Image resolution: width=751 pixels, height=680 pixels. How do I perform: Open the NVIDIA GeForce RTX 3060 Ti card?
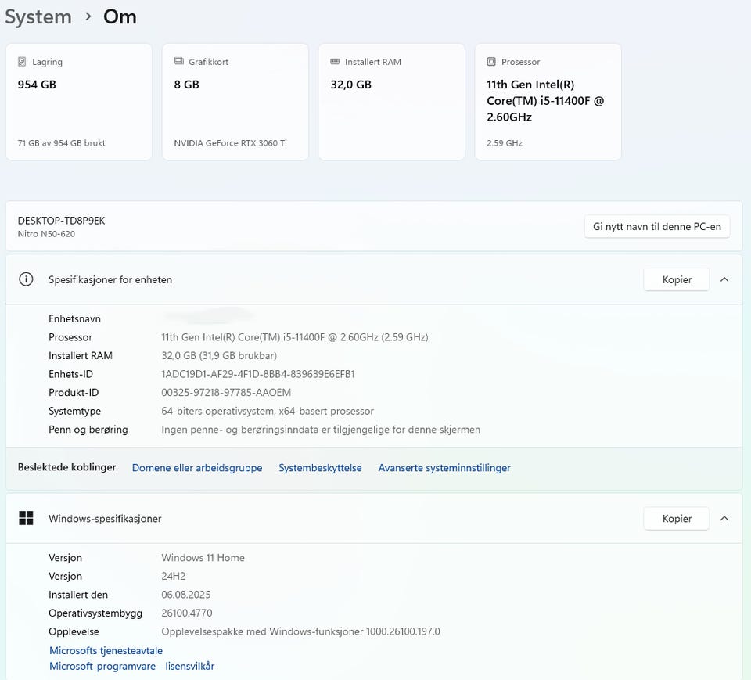[235, 102]
